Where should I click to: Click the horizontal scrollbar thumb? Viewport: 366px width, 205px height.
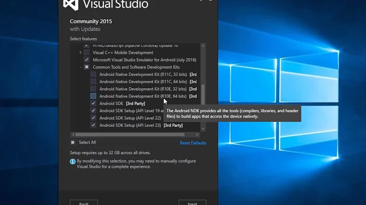pyautogui.click(x=130, y=134)
